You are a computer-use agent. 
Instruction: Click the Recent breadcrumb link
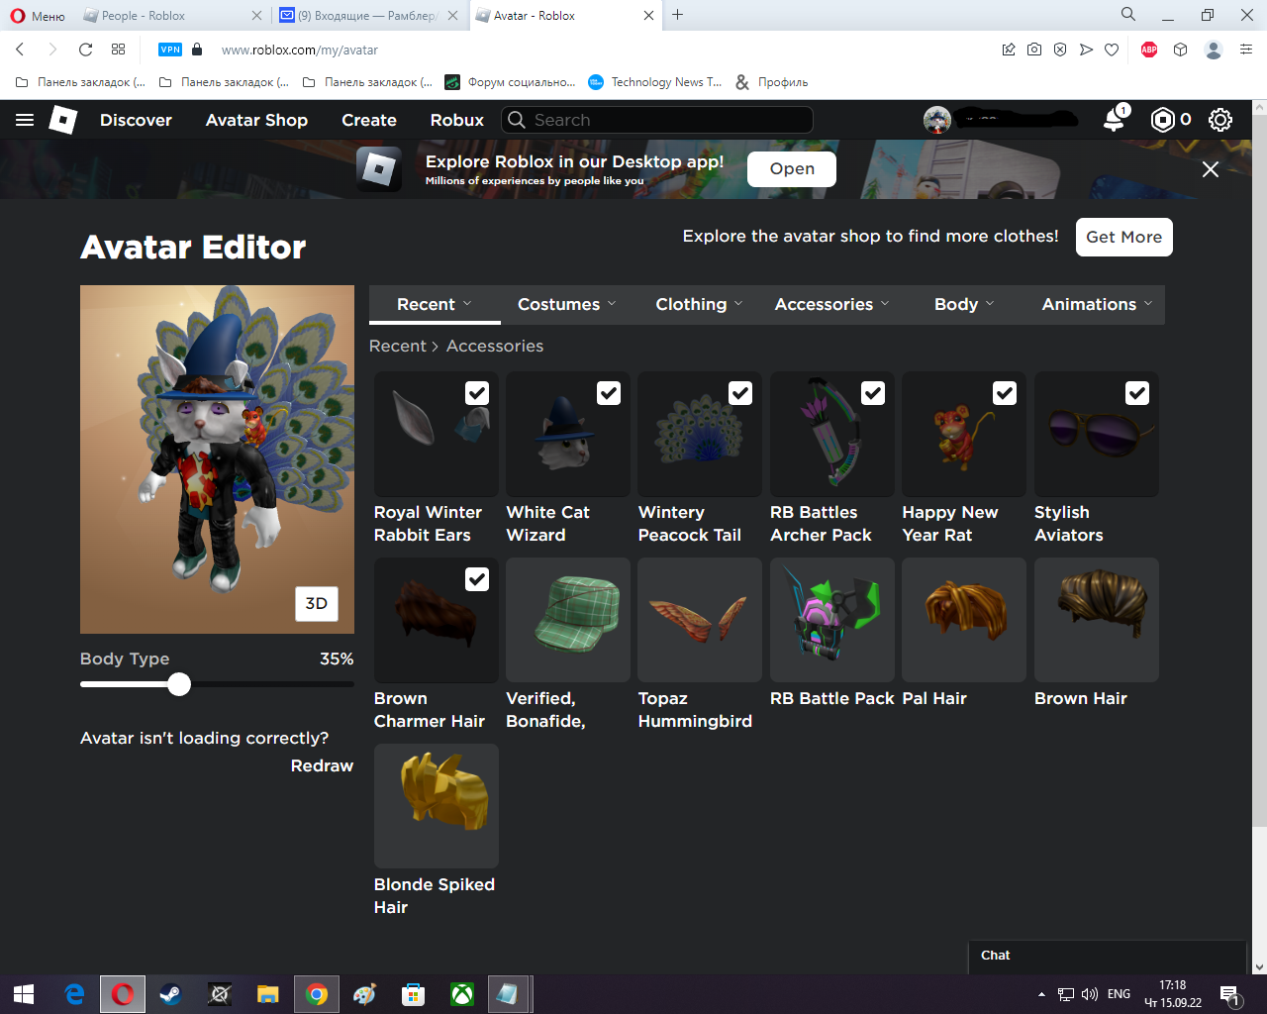[398, 346]
